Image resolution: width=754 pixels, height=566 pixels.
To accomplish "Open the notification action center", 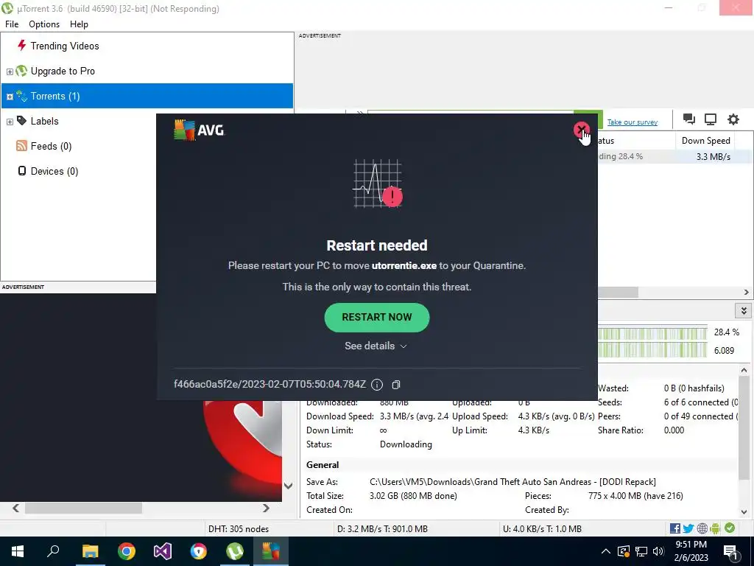I will point(730,552).
